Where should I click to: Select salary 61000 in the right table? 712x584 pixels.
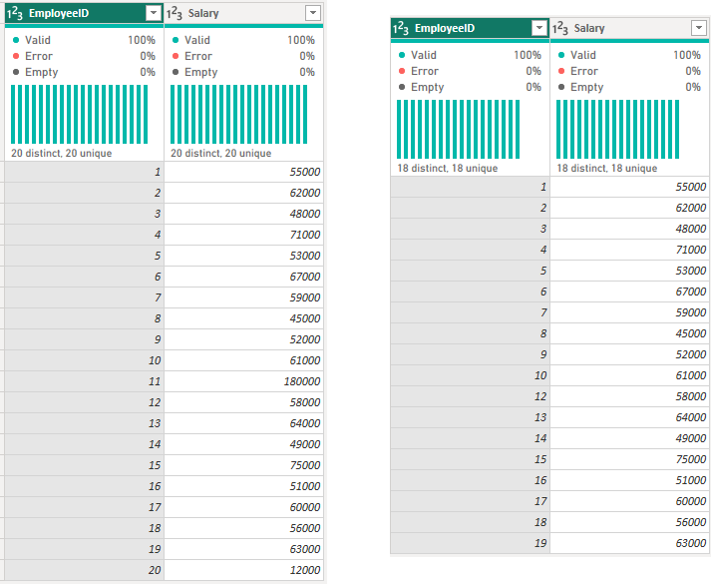[629, 375]
